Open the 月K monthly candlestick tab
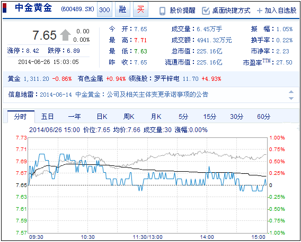This screenshot has width=301, height=242. click(156, 117)
